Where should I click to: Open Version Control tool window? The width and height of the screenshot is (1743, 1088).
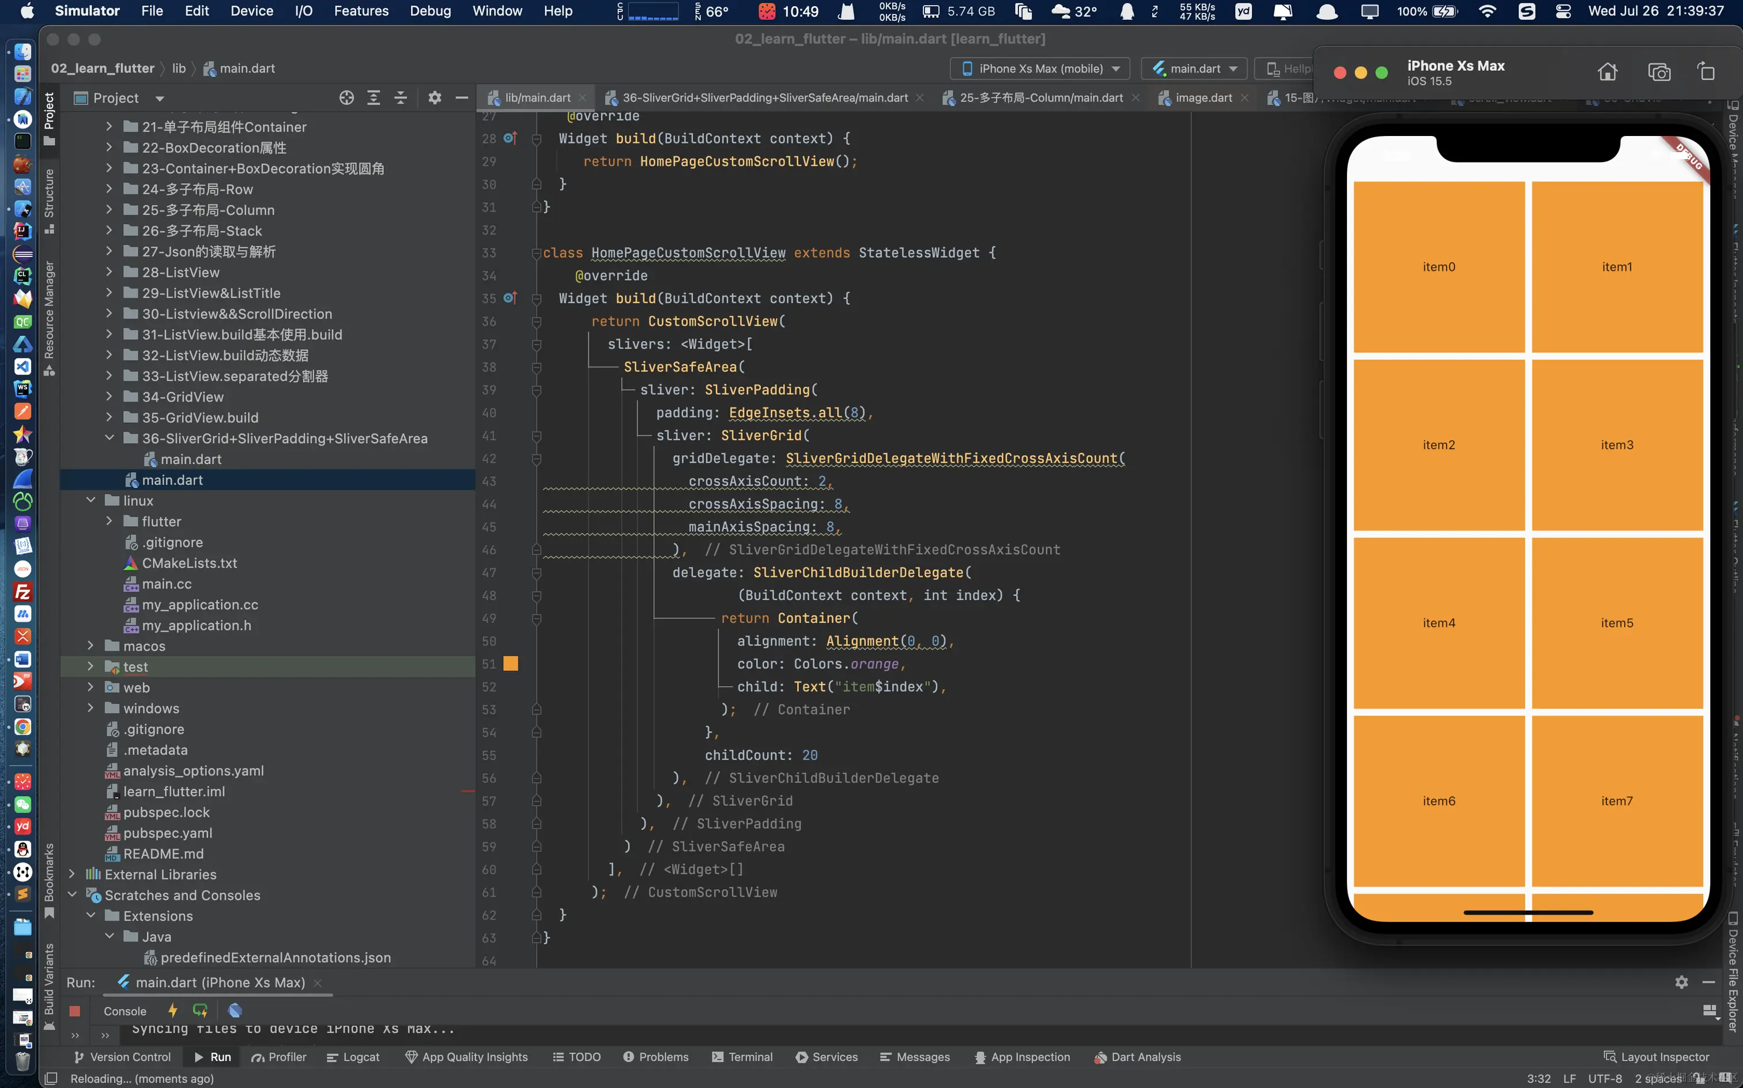122,1057
